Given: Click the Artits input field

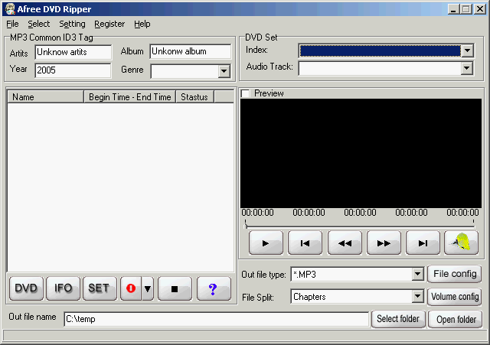Looking at the screenshot, I should tap(73, 52).
